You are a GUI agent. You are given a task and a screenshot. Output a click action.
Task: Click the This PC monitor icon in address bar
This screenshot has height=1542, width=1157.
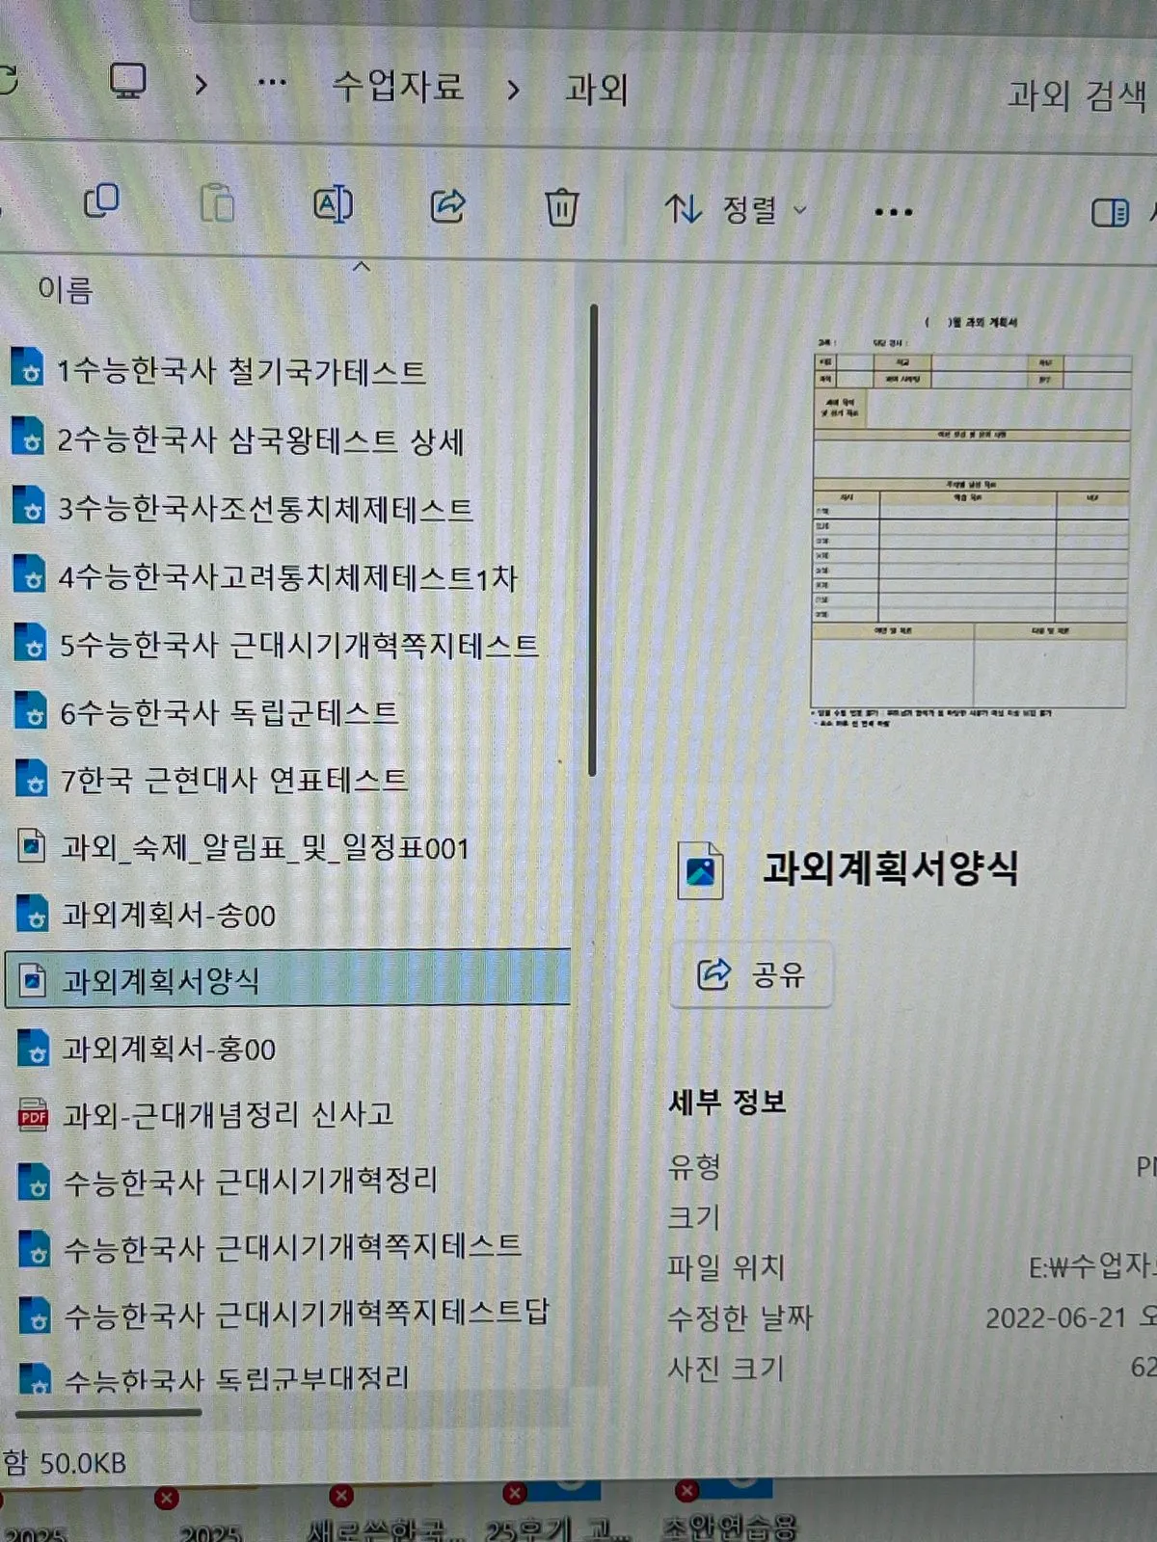pos(127,81)
